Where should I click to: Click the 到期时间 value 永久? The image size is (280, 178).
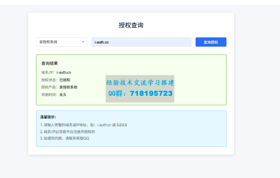[63, 95]
